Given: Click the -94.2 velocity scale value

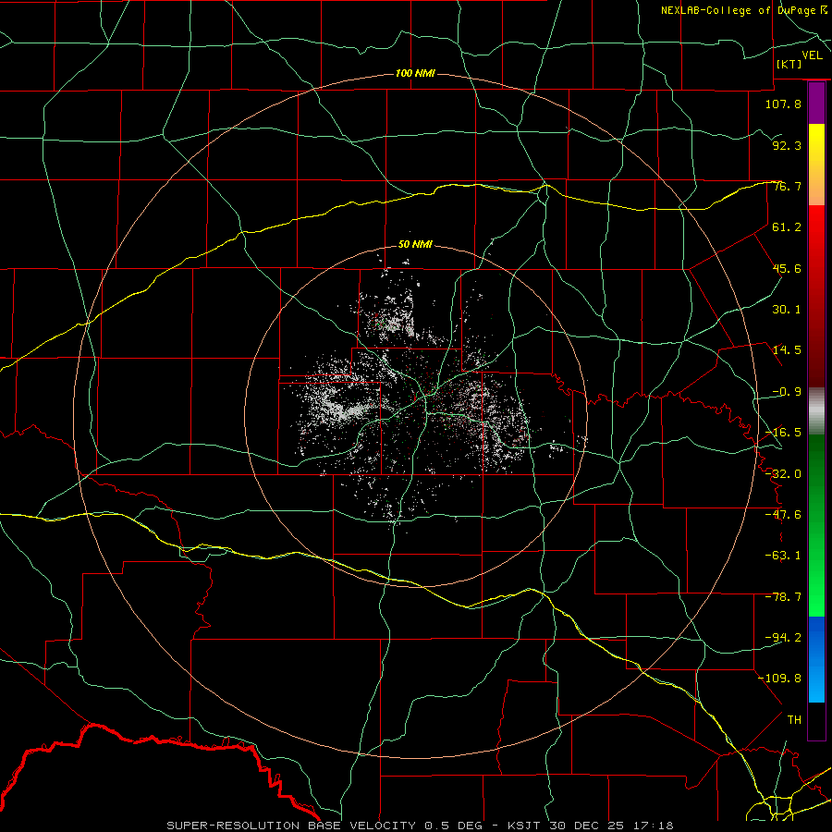Looking at the screenshot, I should tap(783, 637).
